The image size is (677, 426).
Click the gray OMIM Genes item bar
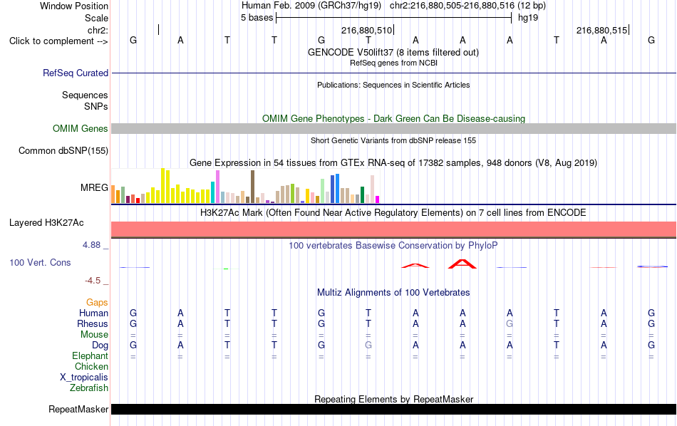click(x=393, y=129)
